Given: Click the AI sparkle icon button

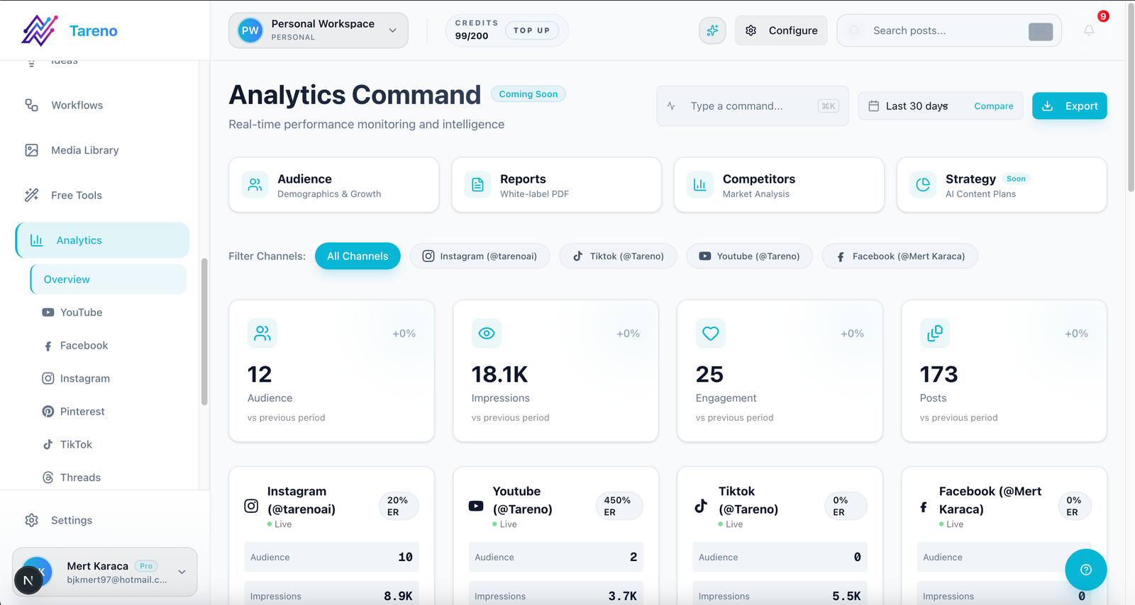Looking at the screenshot, I should tap(712, 30).
